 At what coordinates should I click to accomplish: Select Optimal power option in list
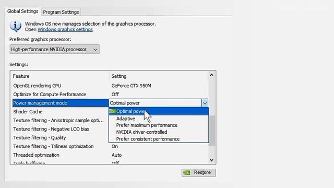159,111
